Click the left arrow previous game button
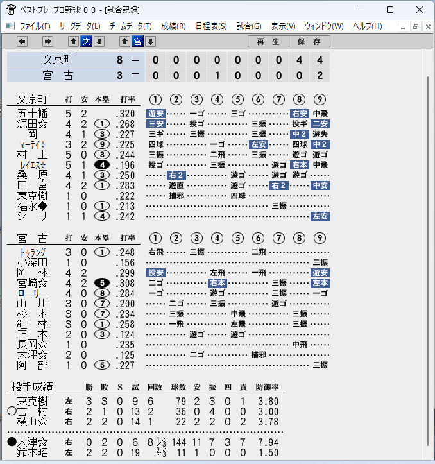The image size is (435, 464). (22, 42)
